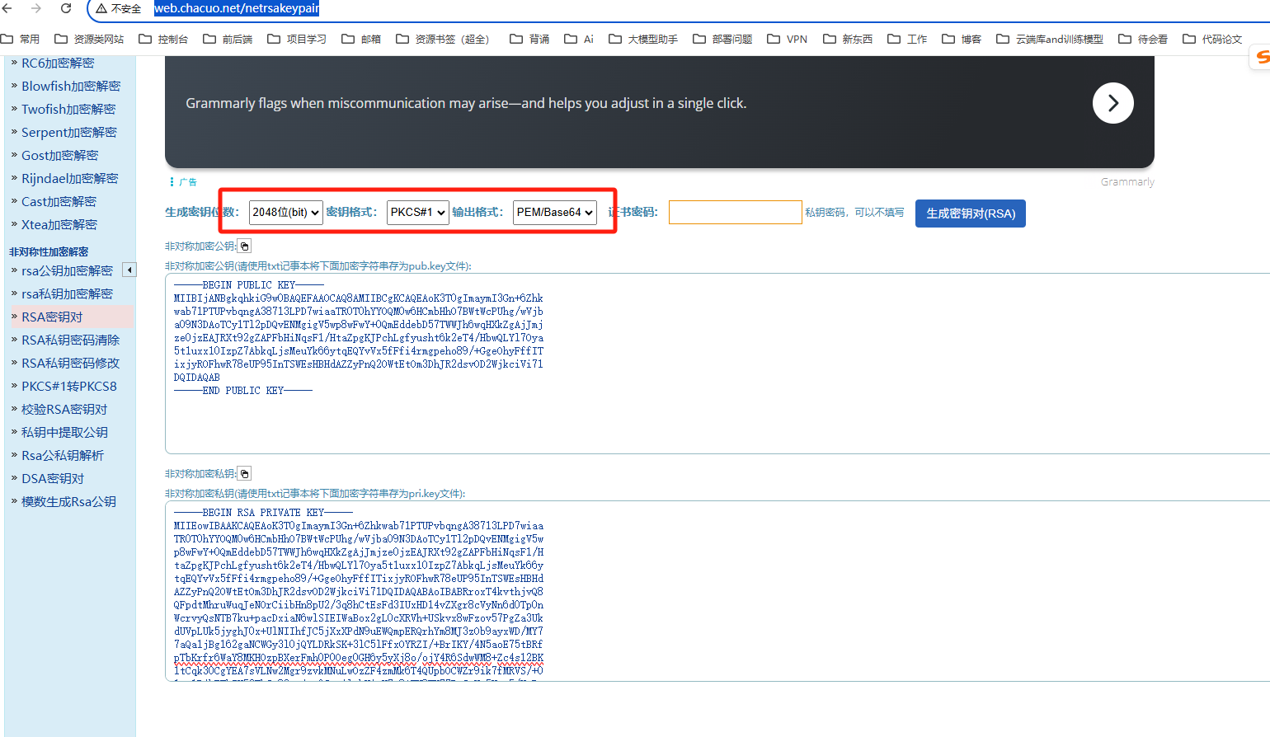Click the Grammarly label under the ad

click(x=1127, y=181)
